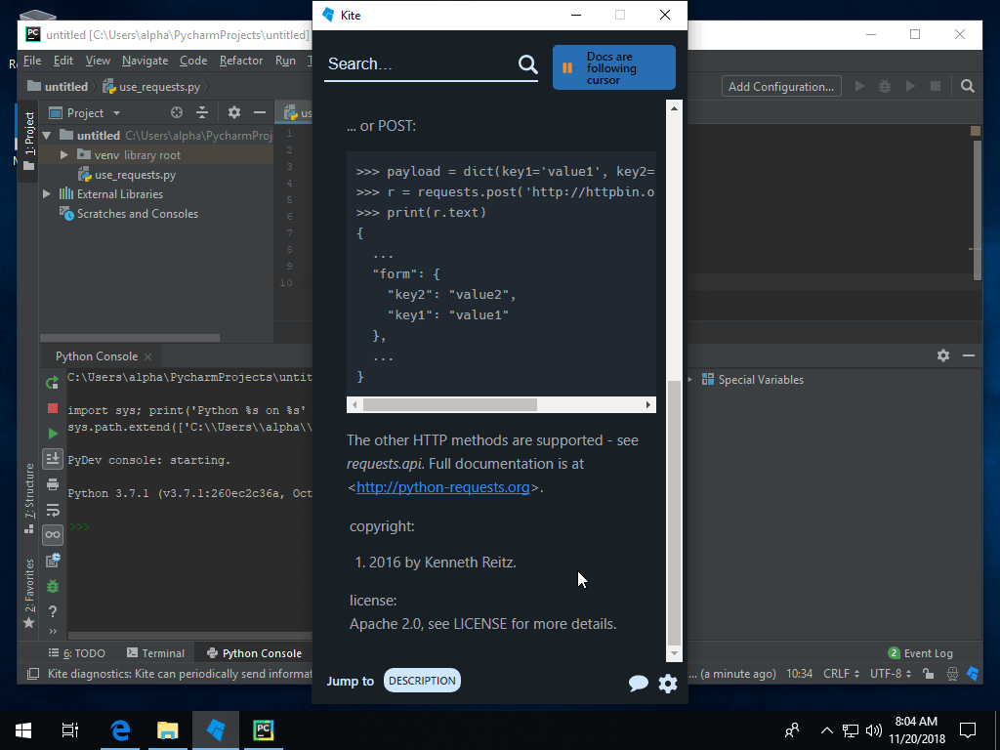The image size is (1000, 750).
Task: Open the Code menu in PyCharm
Action: [x=193, y=61]
